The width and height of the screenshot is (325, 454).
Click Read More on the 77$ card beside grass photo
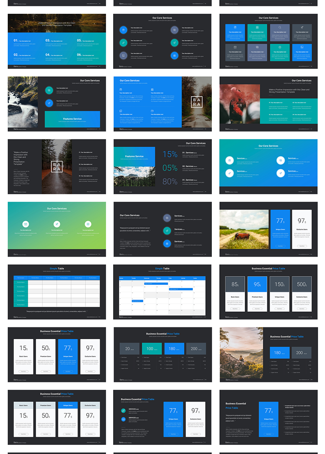click(x=280, y=246)
